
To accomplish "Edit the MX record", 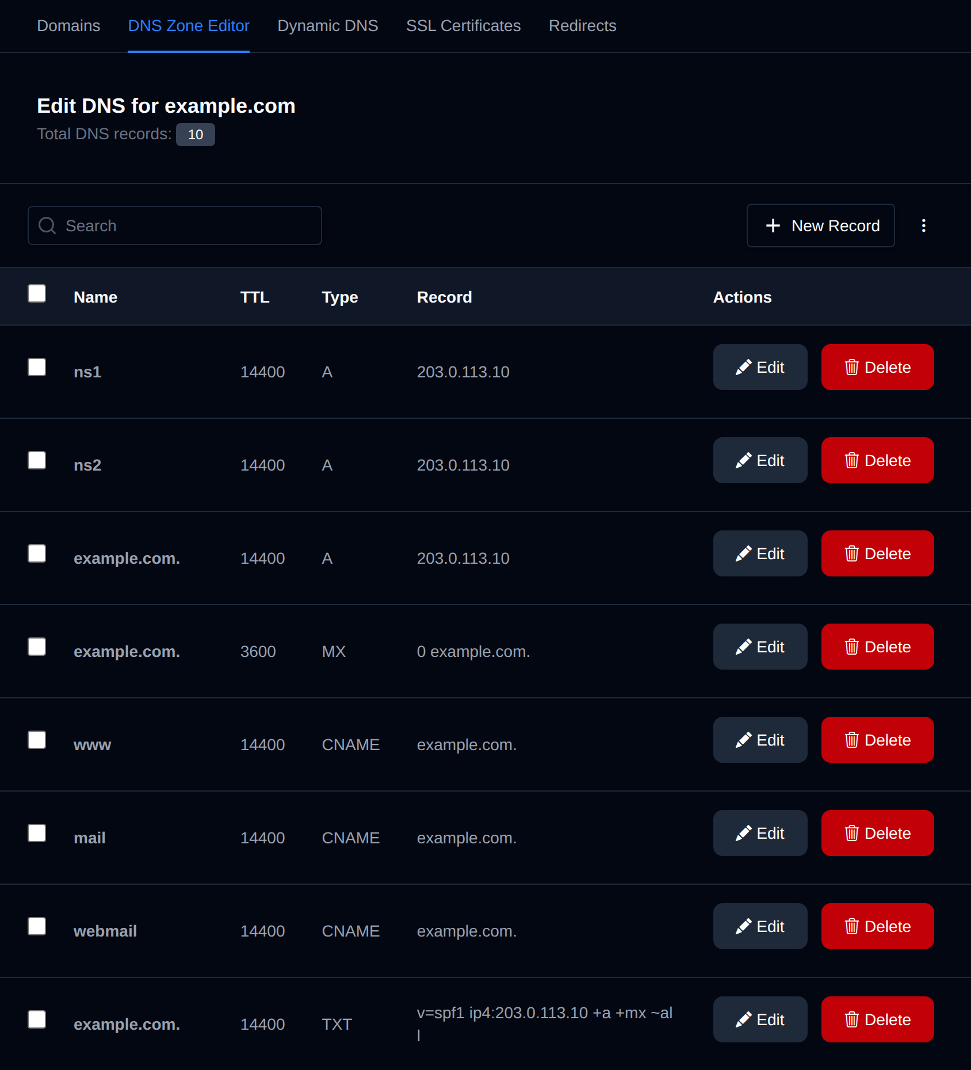I will pyautogui.click(x=760, y=647).
